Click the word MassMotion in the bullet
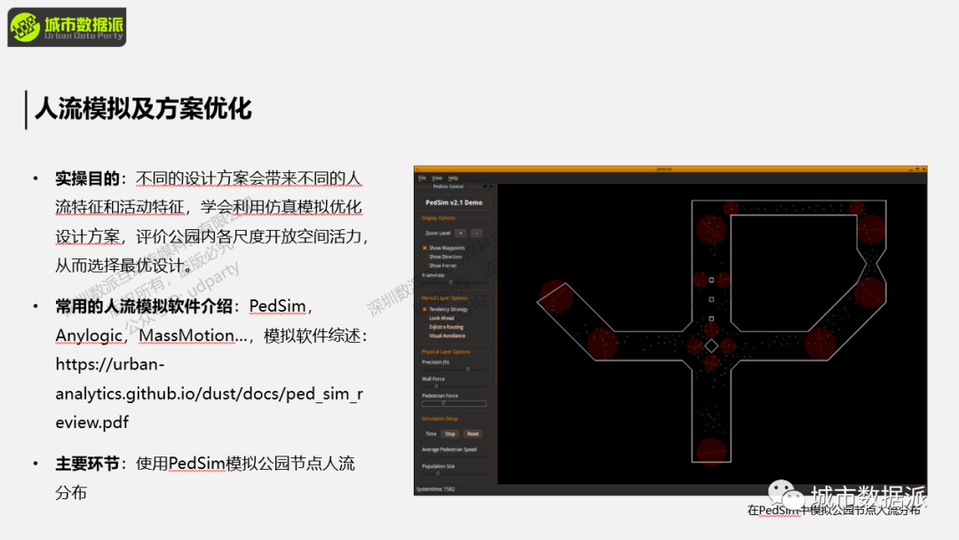Screen dimensions: 959x540 [186, 336]
